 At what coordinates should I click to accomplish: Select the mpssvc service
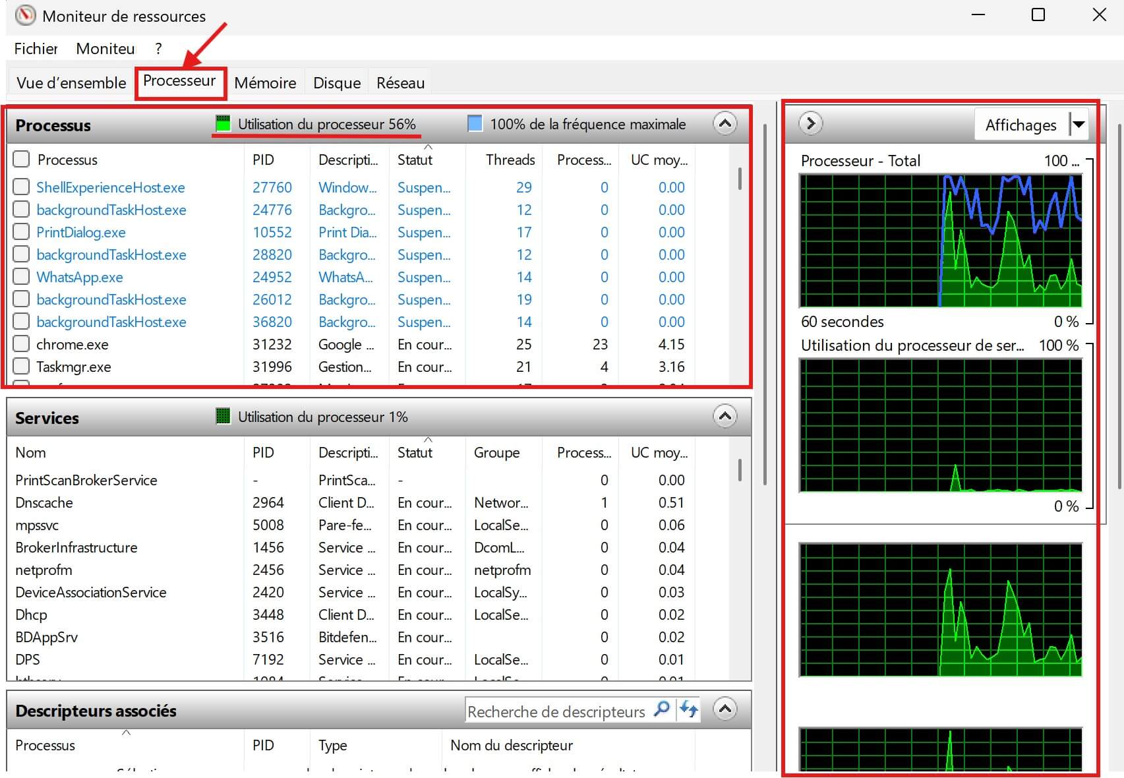coord(37,525)
